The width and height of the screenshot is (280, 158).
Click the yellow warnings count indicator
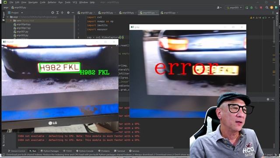[x=252, y=18]
